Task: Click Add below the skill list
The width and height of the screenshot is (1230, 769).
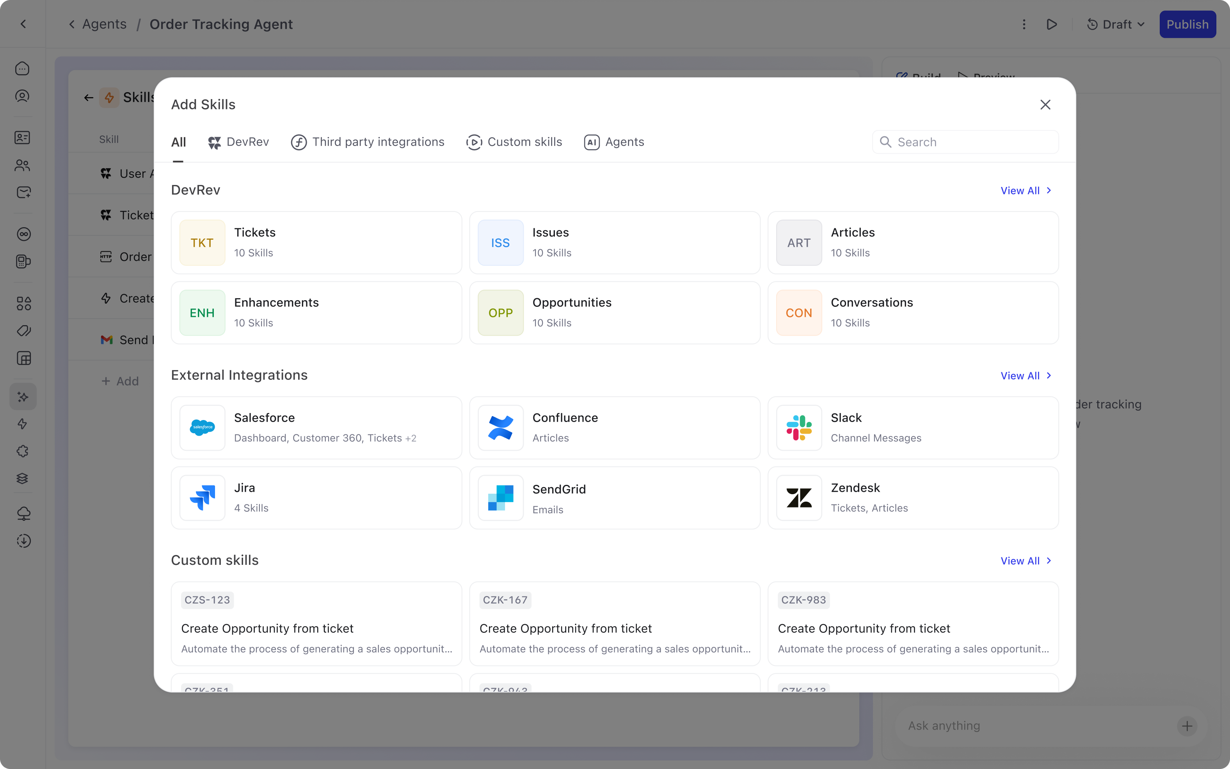Action: [120, 381]
